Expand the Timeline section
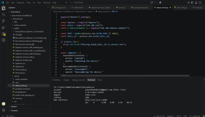 28,111
